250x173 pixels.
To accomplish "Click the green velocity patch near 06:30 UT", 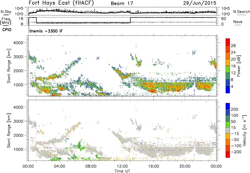I will [x=79, y=145].
